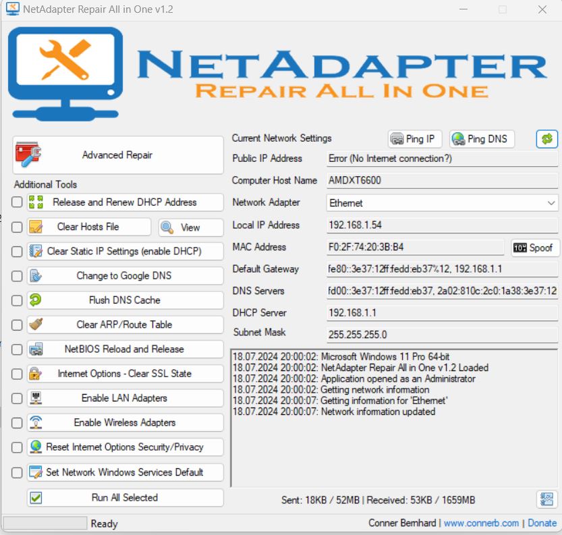Click the Public IP Address field

click(442, 159)
